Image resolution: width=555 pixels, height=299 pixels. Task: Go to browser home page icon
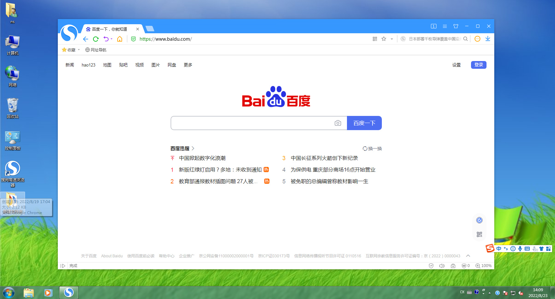(x=120, y=39)
